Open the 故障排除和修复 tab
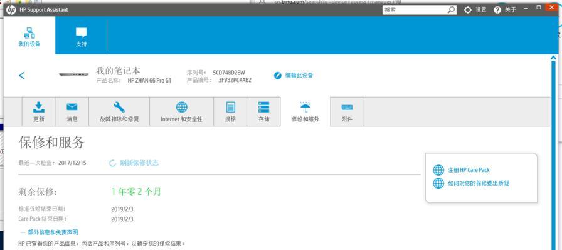562x250 pixels. [119, 112]
